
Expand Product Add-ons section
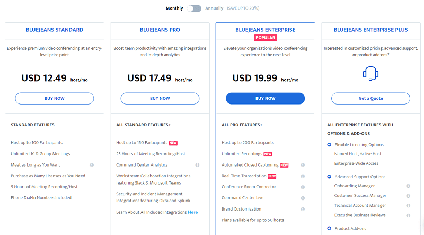(x=329, y=228)
